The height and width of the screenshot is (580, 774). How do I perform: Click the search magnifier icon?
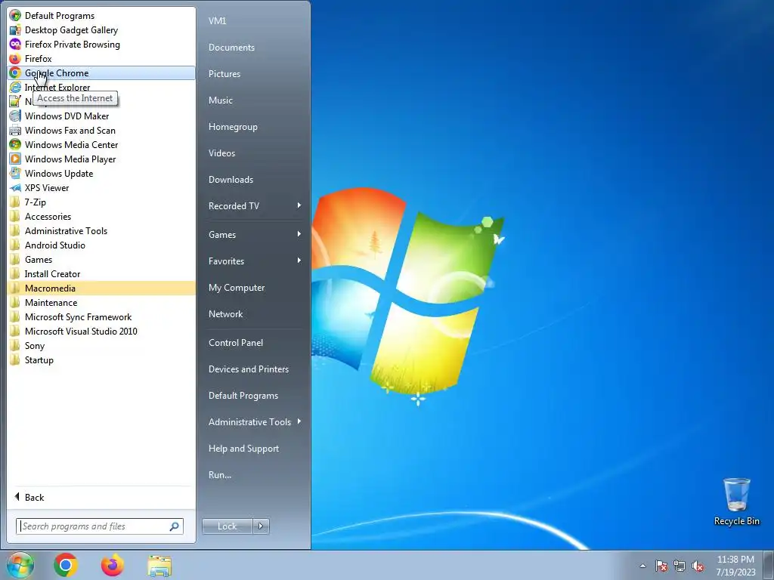click(174, 526)
